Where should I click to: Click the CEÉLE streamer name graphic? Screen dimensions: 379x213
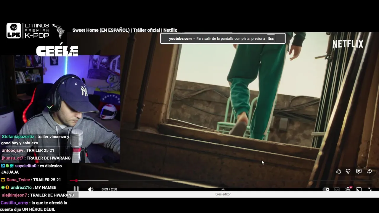point(57,50)
